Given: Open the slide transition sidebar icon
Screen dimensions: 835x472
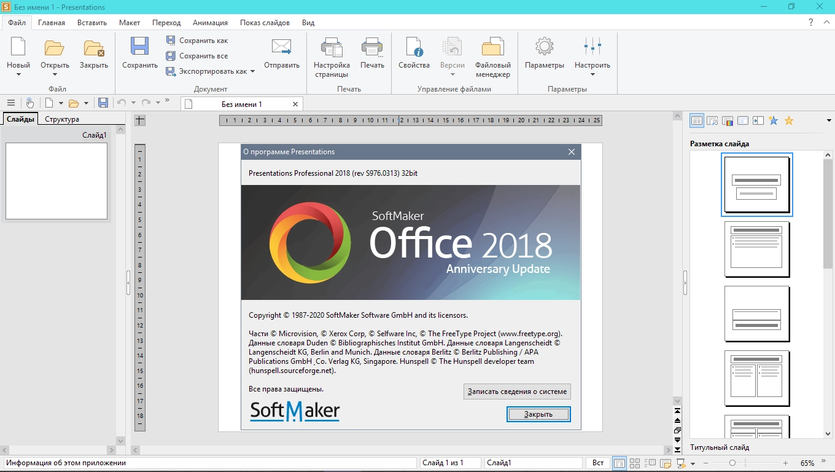Looking at the screenshot, I should [x=758, y=120].
